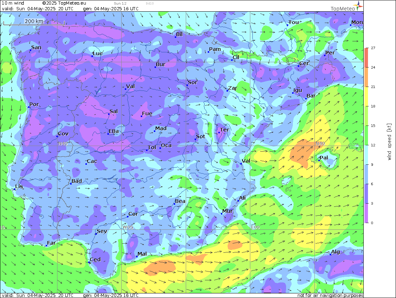Select the 'Igu' city label
The height and width of the screenshot is (298, 396).
[298, 90]
